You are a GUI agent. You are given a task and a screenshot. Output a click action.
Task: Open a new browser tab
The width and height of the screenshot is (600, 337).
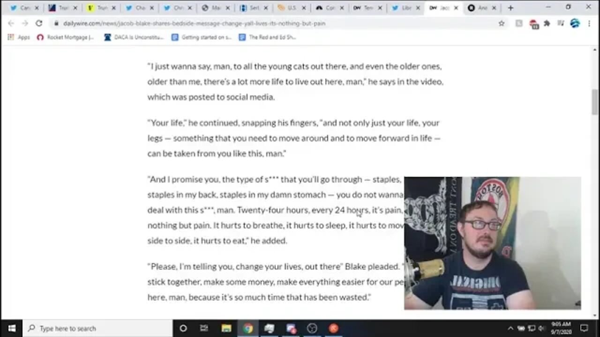coord(510,8)
